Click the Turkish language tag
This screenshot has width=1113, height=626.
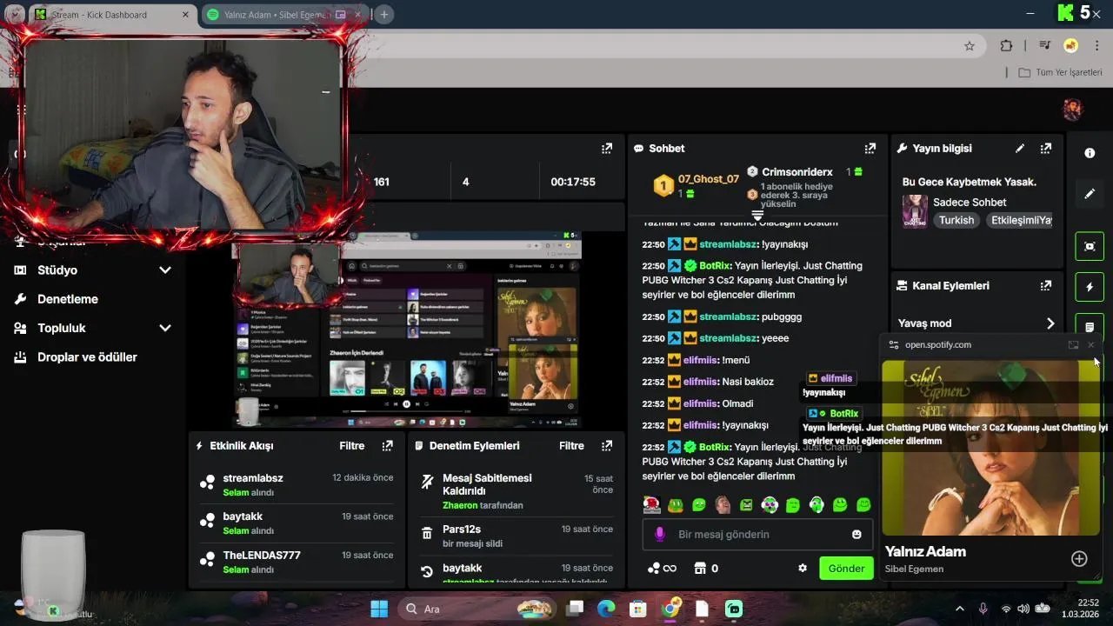click(x=956, y=221)
